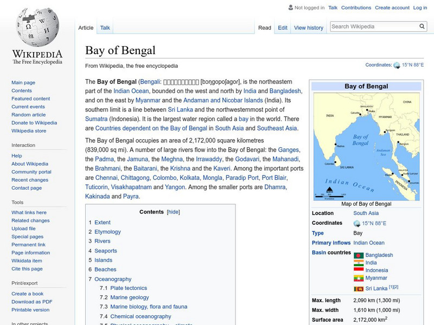434x325 pixels.
Task: Click the not-logged-in user icon
Action: [291, 8]
